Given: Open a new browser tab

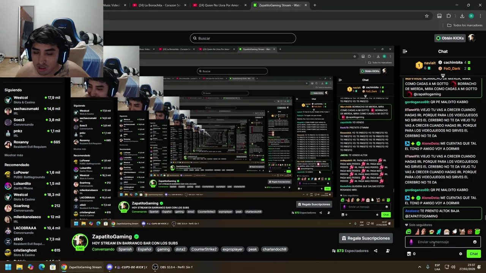Looking at the screenshot, I should [315, 5].
